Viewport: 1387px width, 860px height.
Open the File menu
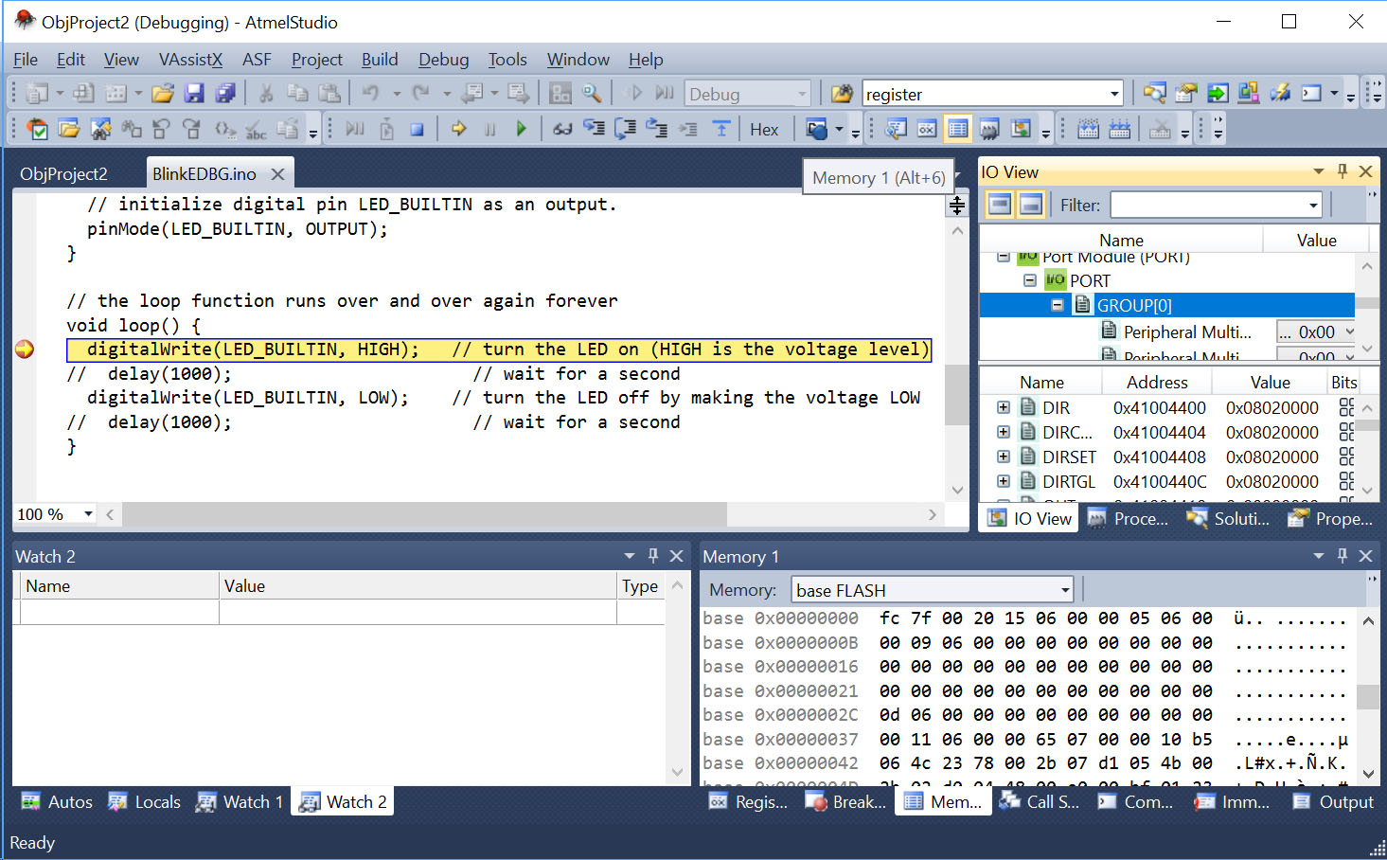pos(26,60)
